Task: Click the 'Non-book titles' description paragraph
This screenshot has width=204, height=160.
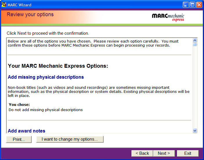Action: click(99, 91)
